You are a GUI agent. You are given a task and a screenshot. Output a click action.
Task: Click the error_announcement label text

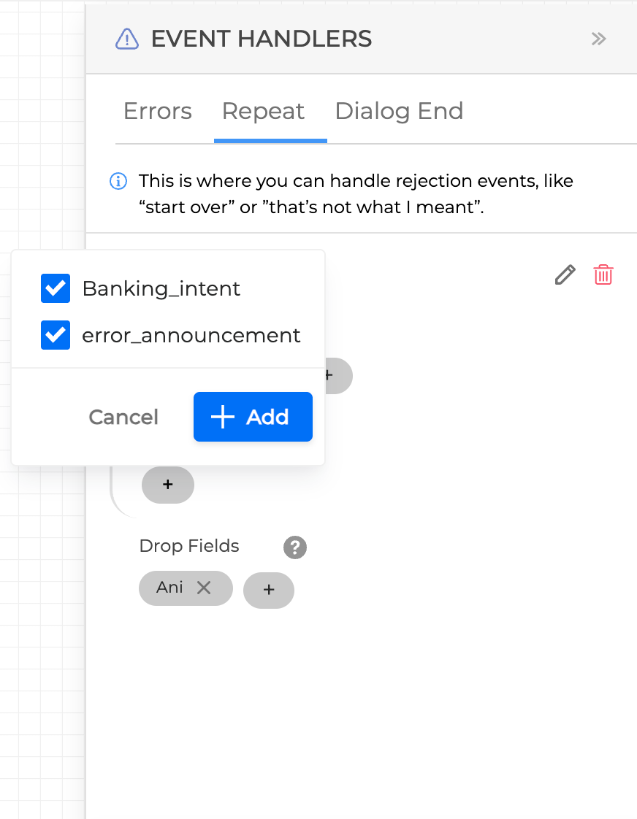tap(191, 335)
